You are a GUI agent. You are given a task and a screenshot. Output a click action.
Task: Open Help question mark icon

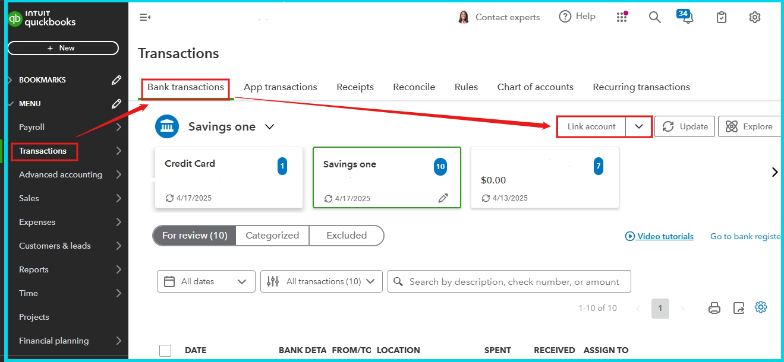tap(565, 17)
